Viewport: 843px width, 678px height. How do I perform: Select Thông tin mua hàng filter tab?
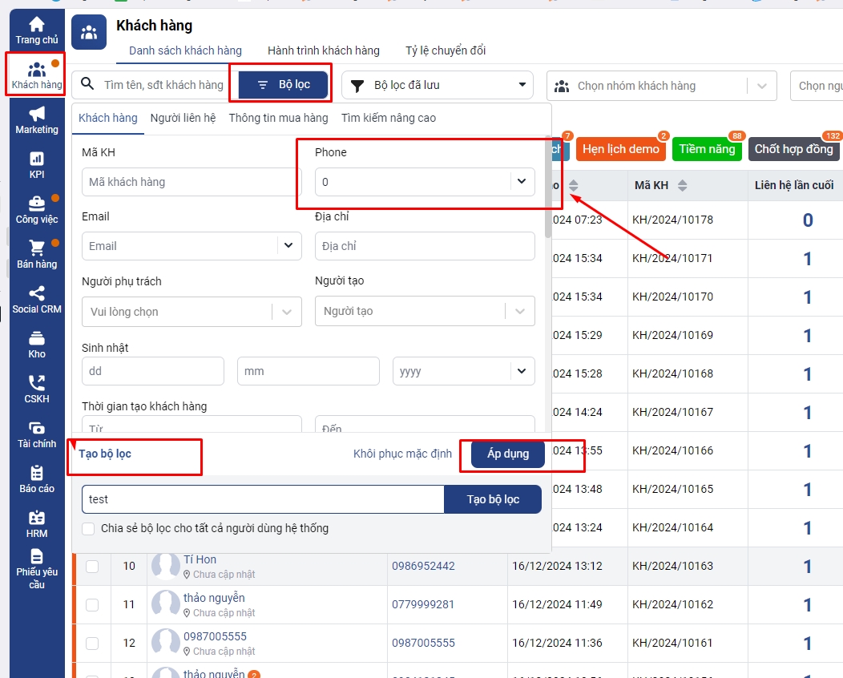[278, 118]
